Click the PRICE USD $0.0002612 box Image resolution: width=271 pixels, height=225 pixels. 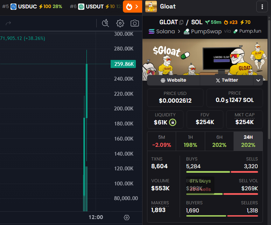coord(175,98)
